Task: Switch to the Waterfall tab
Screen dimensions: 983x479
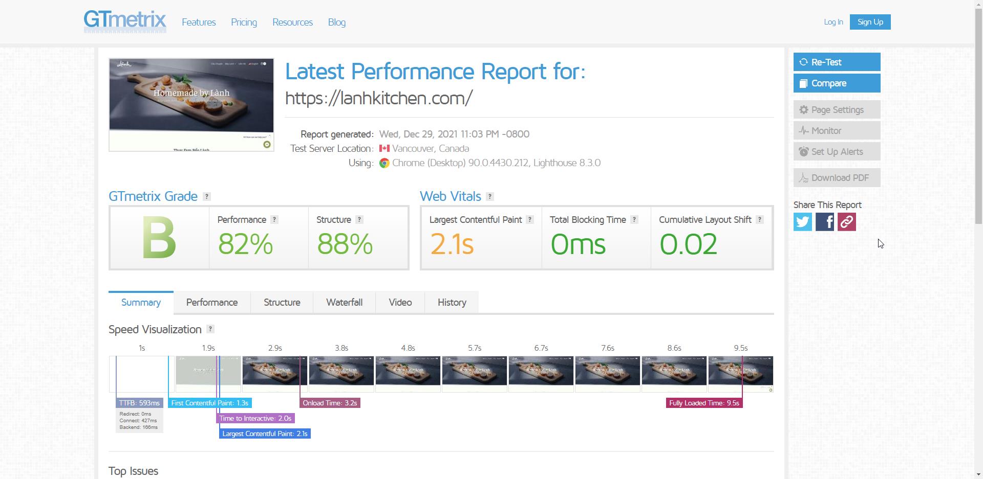Action: click(x=344, y=303)
